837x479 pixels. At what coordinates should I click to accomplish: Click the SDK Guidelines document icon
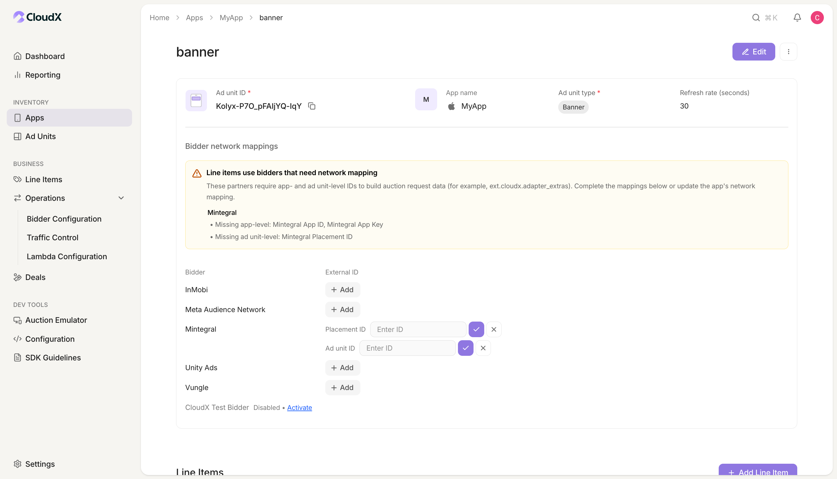(17, 358)
